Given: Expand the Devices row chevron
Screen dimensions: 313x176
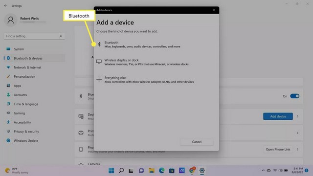Looking at the screenshot, I should click(297, 116).
